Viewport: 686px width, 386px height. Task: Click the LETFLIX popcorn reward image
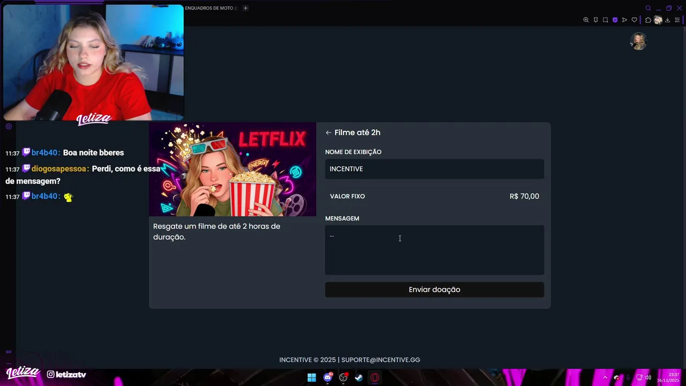(233, 169)
